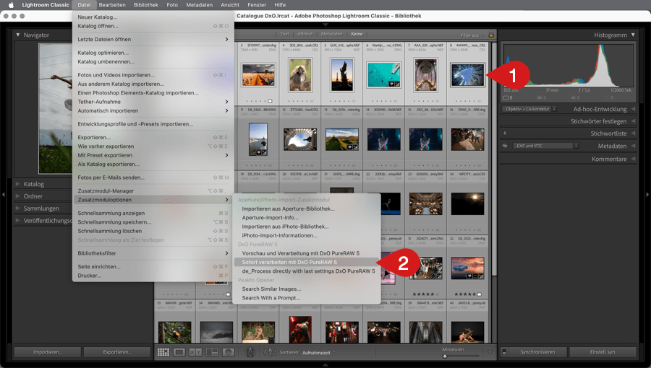Expand the Stichwörter festlegen panel
The height and width of the screenshot is (368, 651).
click(x=633, y=121)
